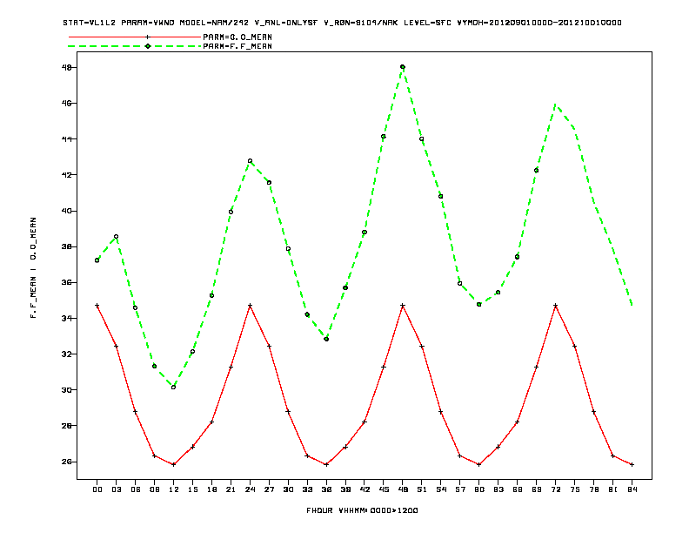Click the 51 tick label on hour axis

tap(422, 489)
